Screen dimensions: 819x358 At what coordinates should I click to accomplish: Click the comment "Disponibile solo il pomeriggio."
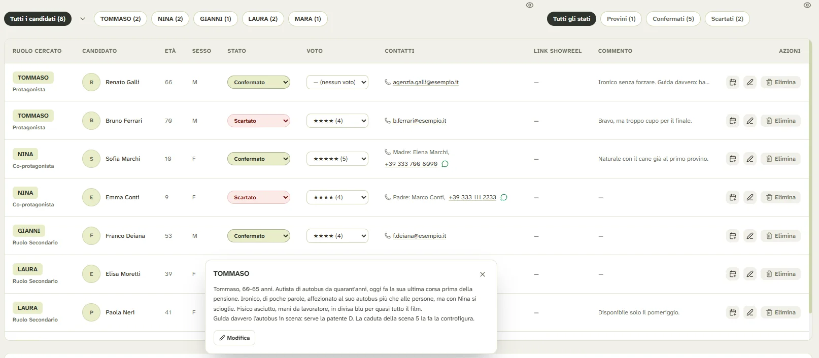(x=639, y=312)
